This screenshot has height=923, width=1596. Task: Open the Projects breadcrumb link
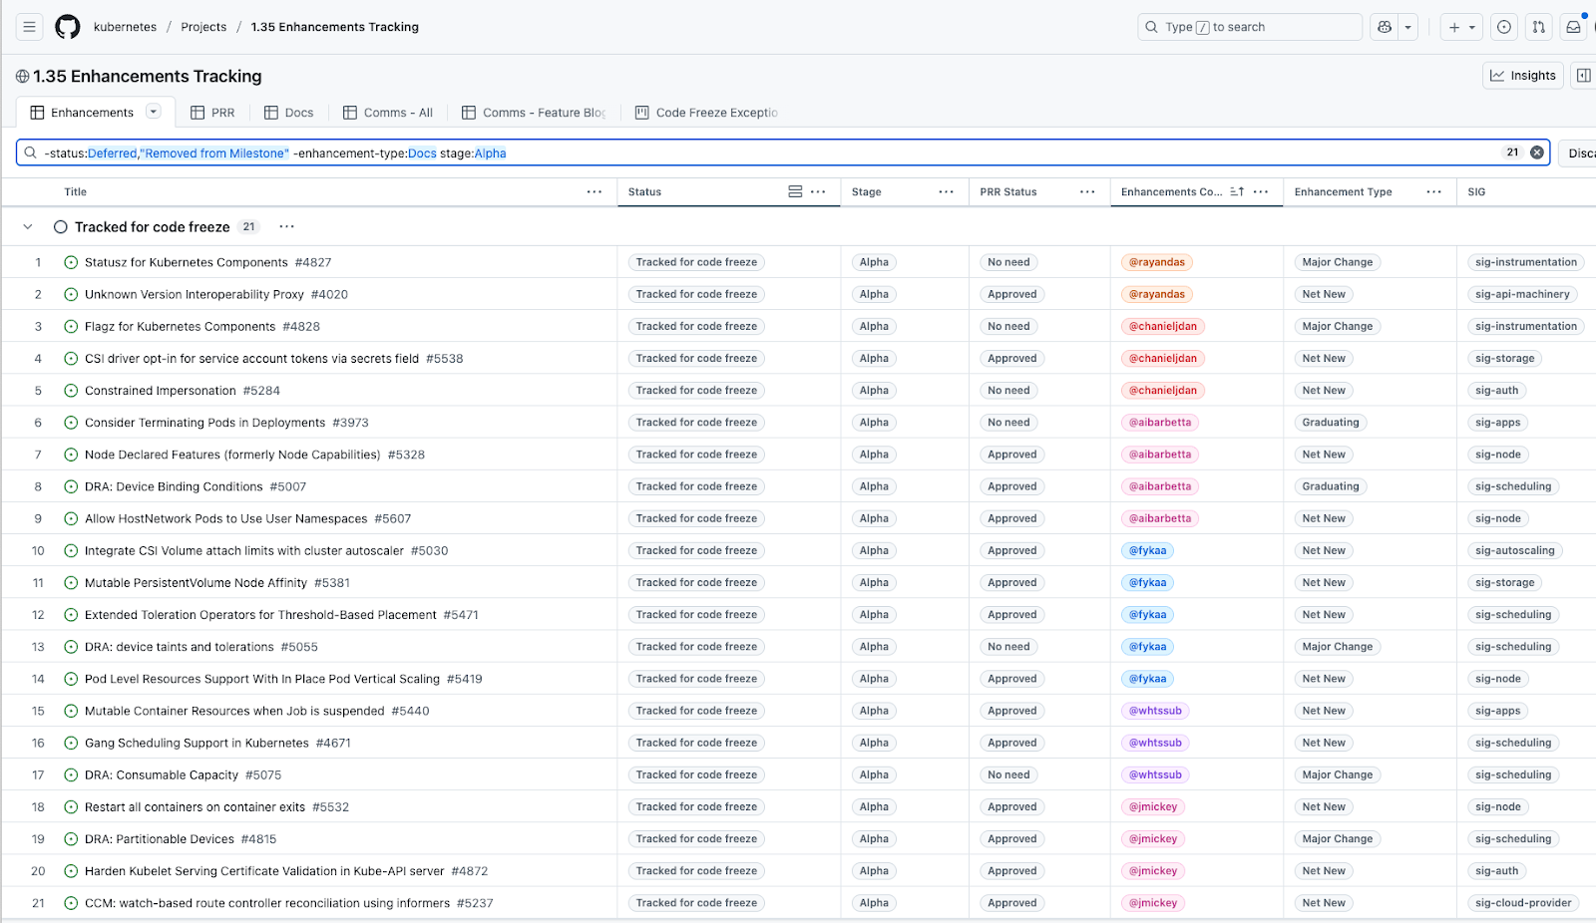coord(203,27)
